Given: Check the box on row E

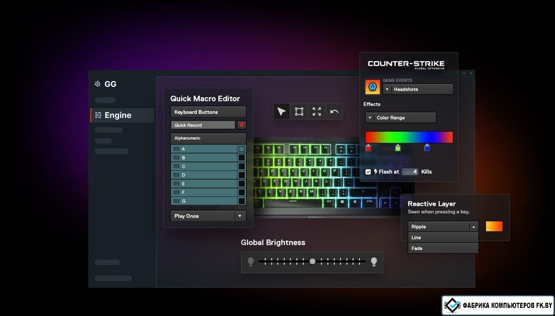Looking at the screenshot, I should 241,184.
